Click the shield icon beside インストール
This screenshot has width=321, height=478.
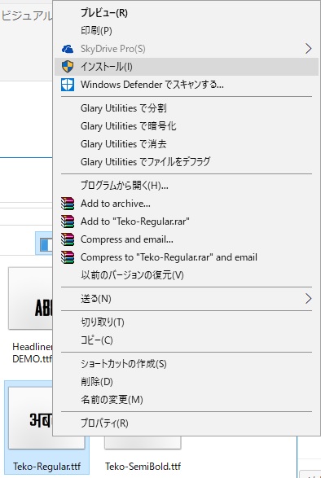68,67
